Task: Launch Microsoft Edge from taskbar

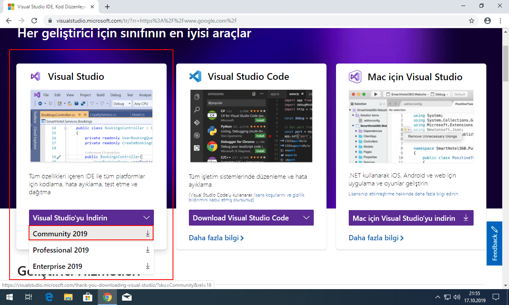Action: pos(49,297)
